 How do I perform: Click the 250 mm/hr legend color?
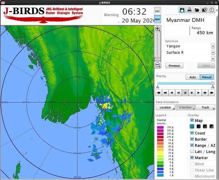(160, 127)
